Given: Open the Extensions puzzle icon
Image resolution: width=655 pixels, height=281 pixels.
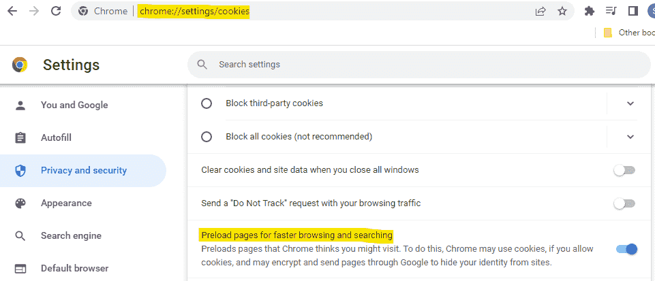Looking at the screenshot, I should 590,11.
